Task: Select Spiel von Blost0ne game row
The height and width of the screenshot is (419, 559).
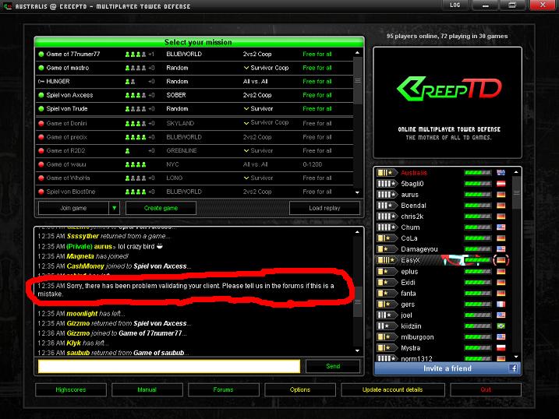Action: tap(194, 192)
